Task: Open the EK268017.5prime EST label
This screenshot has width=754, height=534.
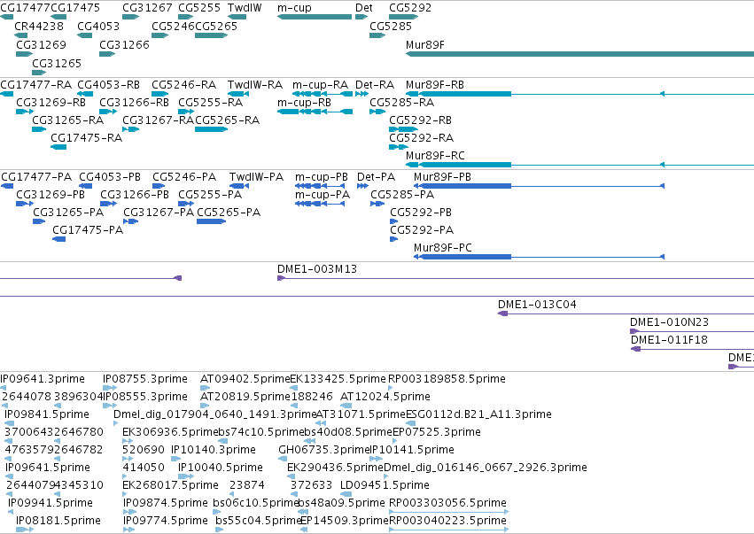Action: point(170,485)
